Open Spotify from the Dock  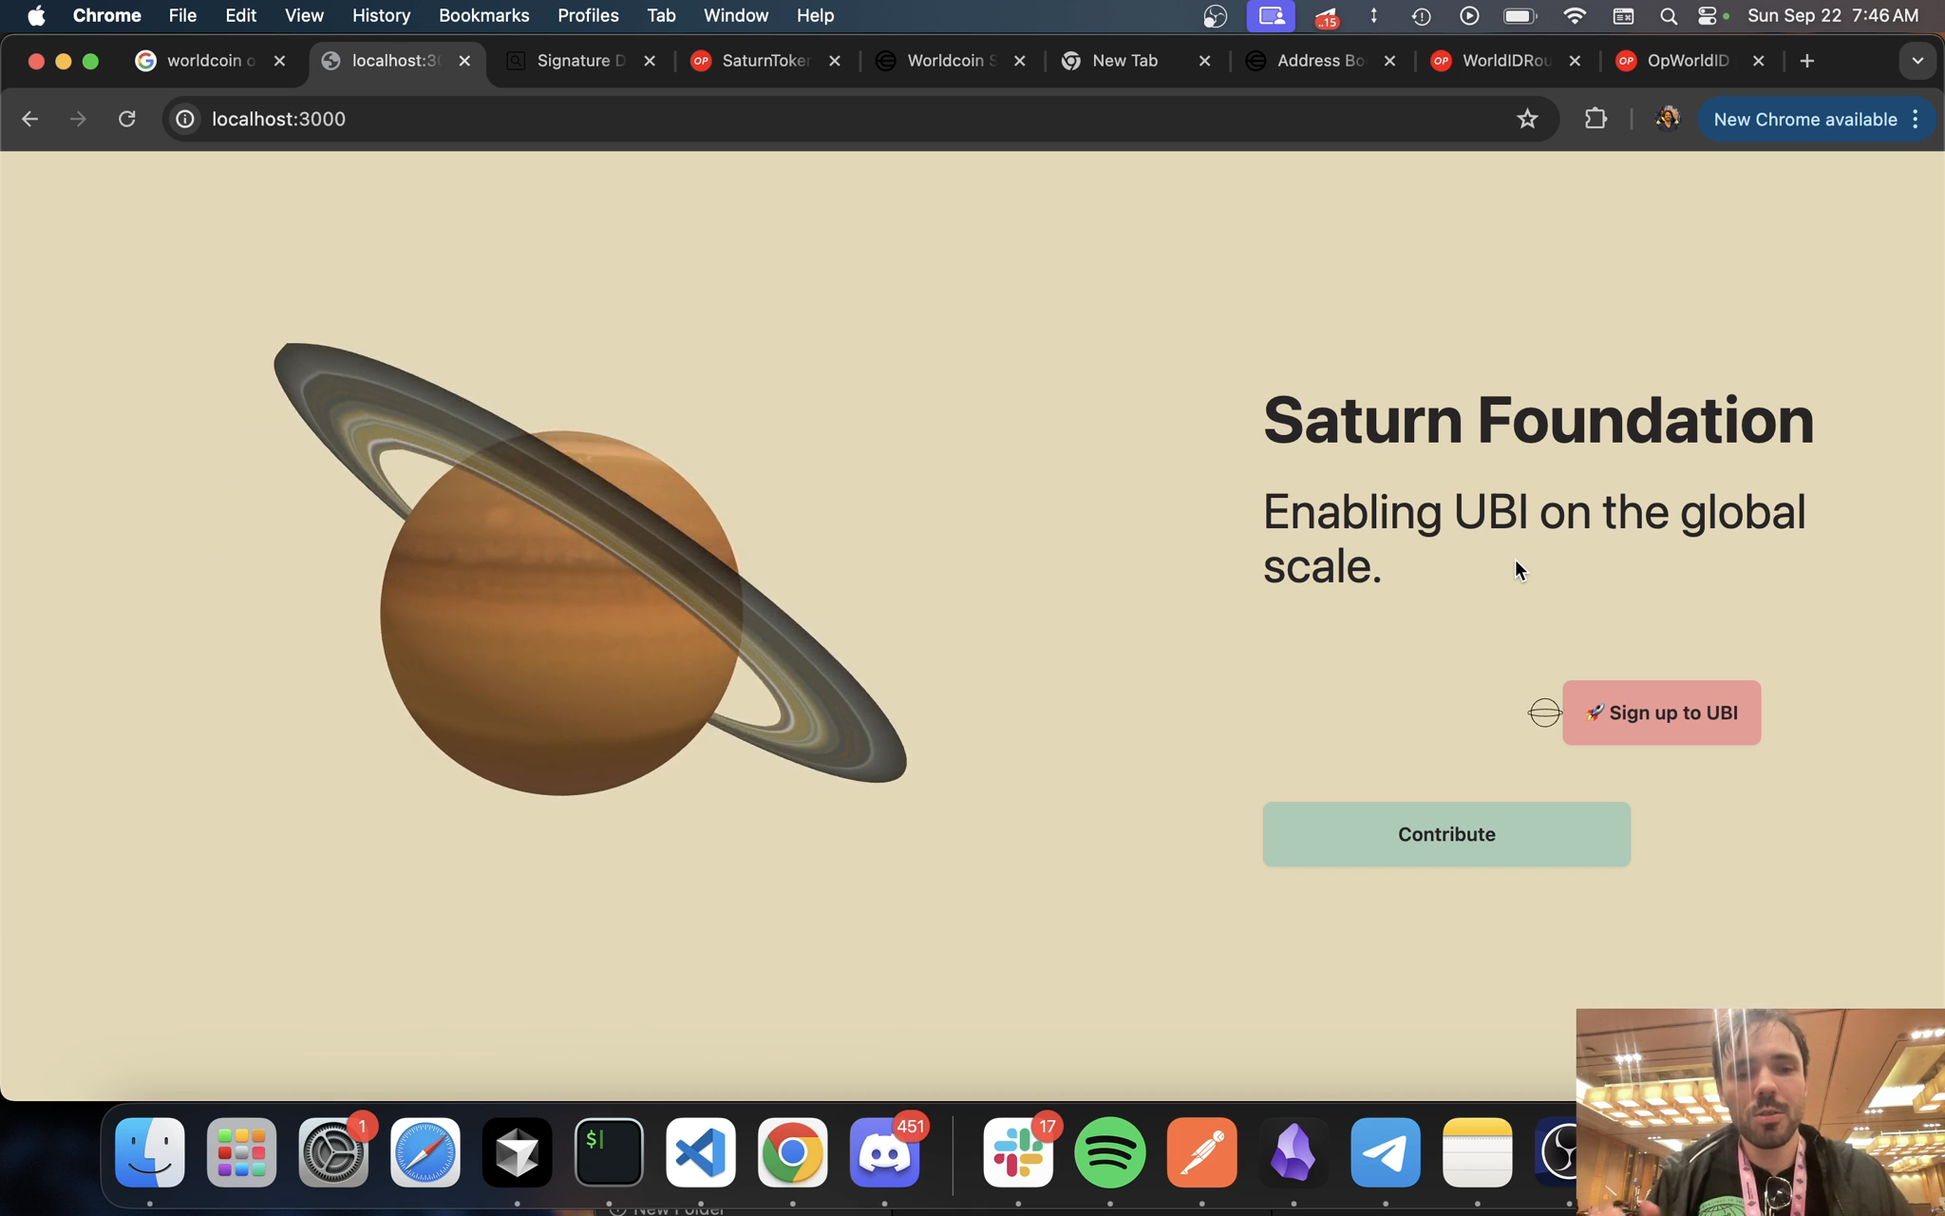coord(1110,1152)
